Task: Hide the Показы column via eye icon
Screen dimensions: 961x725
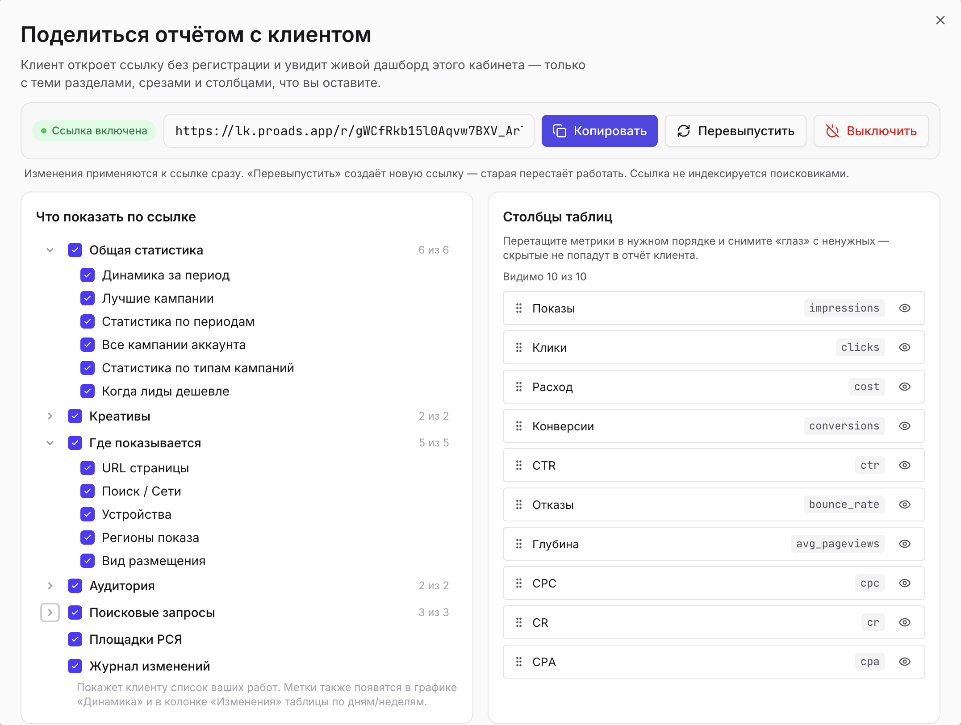Action: pos(905,308)
